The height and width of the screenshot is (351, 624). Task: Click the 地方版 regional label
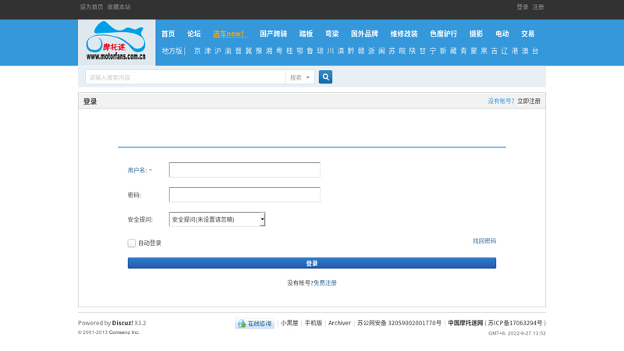[172, 51]
